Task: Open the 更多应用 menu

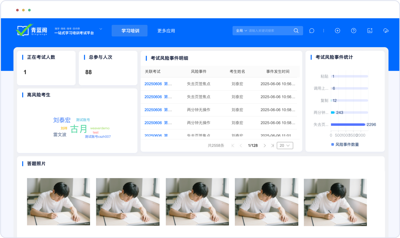Action: (166, 31)
